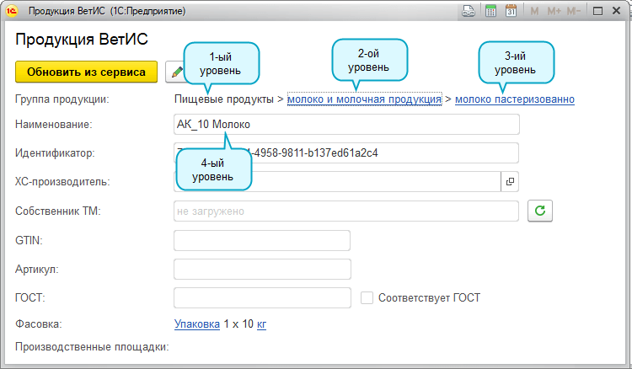Viewport: 632px width, 369px height.
Task: Close the Продукция ВетИС window
Action: tap(616, 11)
